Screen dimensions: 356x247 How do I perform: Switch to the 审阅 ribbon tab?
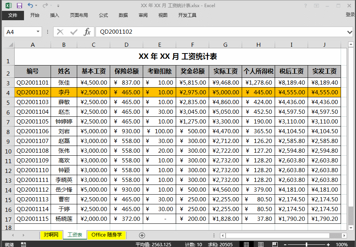(143, 15)
